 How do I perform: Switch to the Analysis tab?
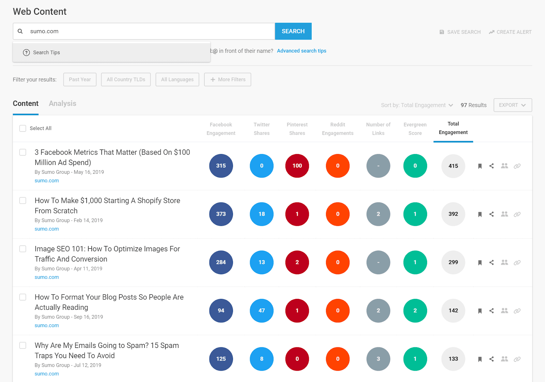pos(62,104)
